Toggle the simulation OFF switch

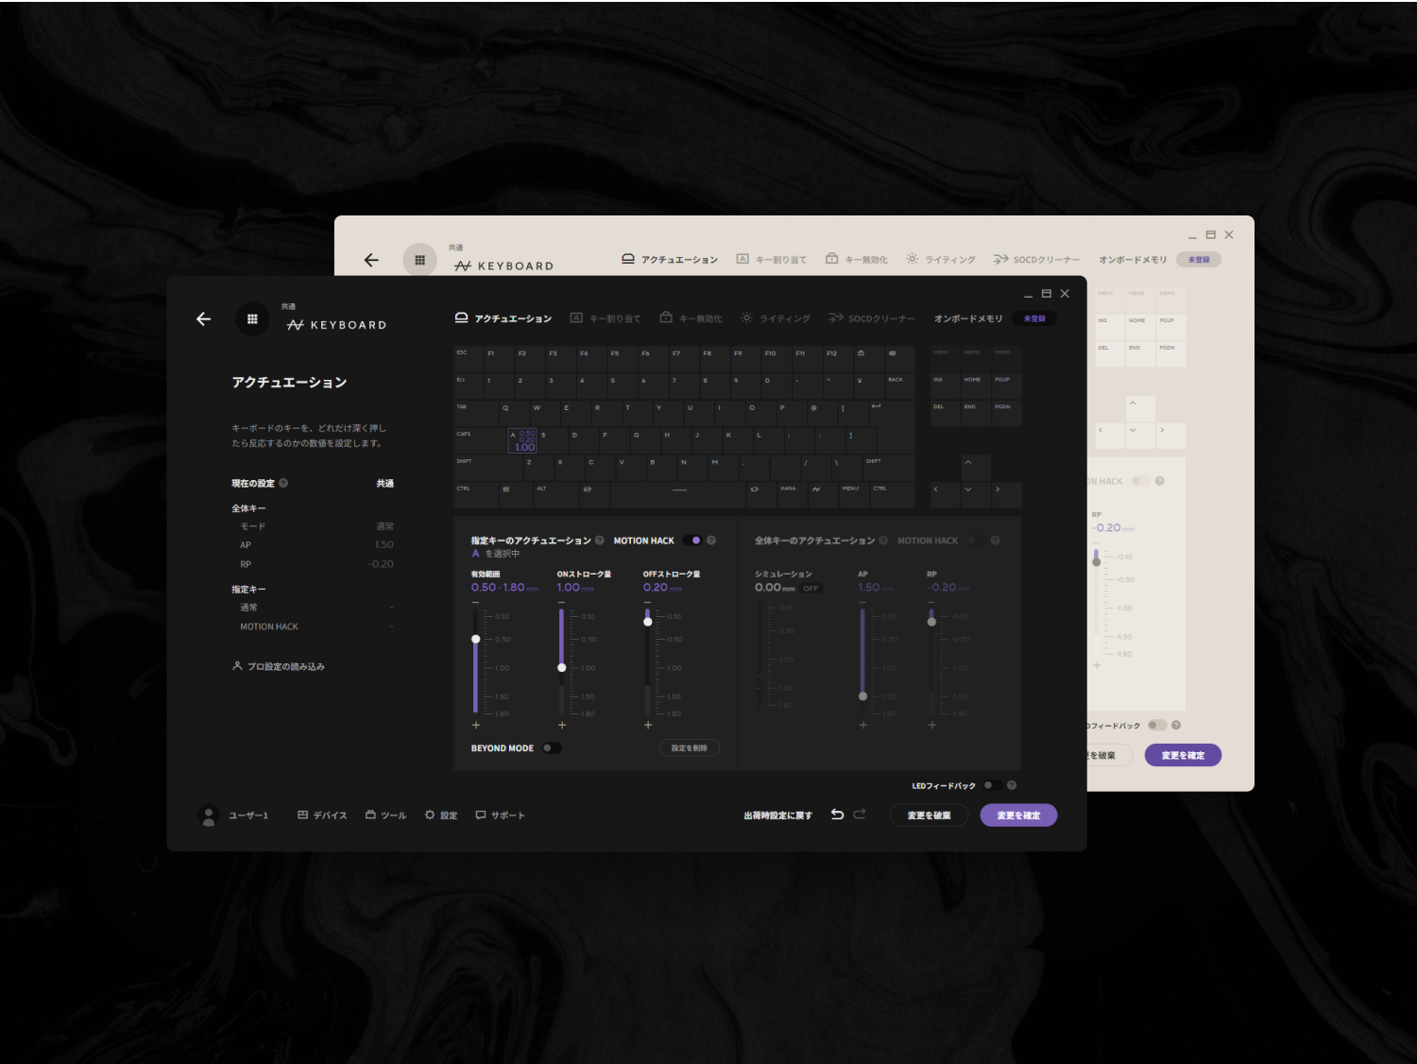pyautogui.click(x=811, y=589)
